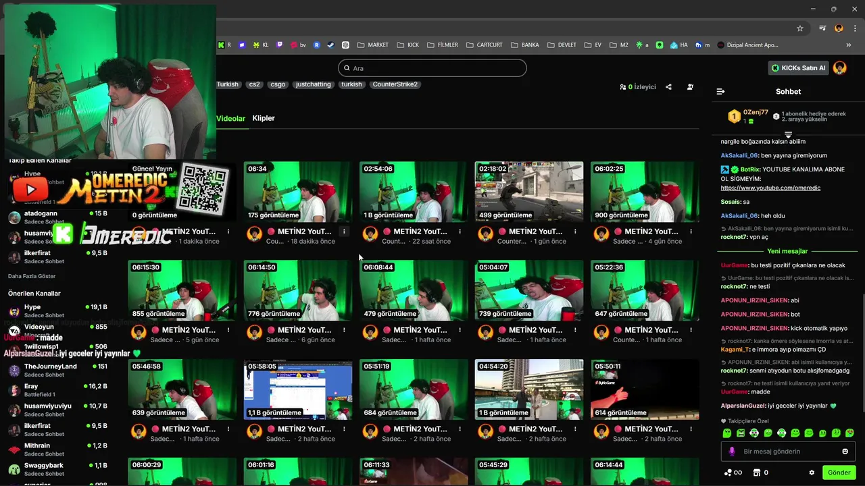Play the 02:18:02 video thumbnail
Viewport: 865px width, 486px height.
(x=529, y=192)
